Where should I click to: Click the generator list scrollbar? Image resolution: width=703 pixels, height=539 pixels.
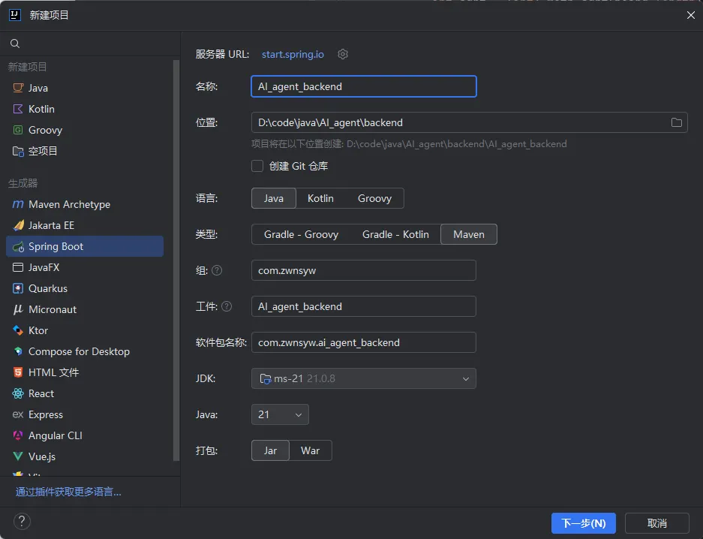[x=176, y=260]
